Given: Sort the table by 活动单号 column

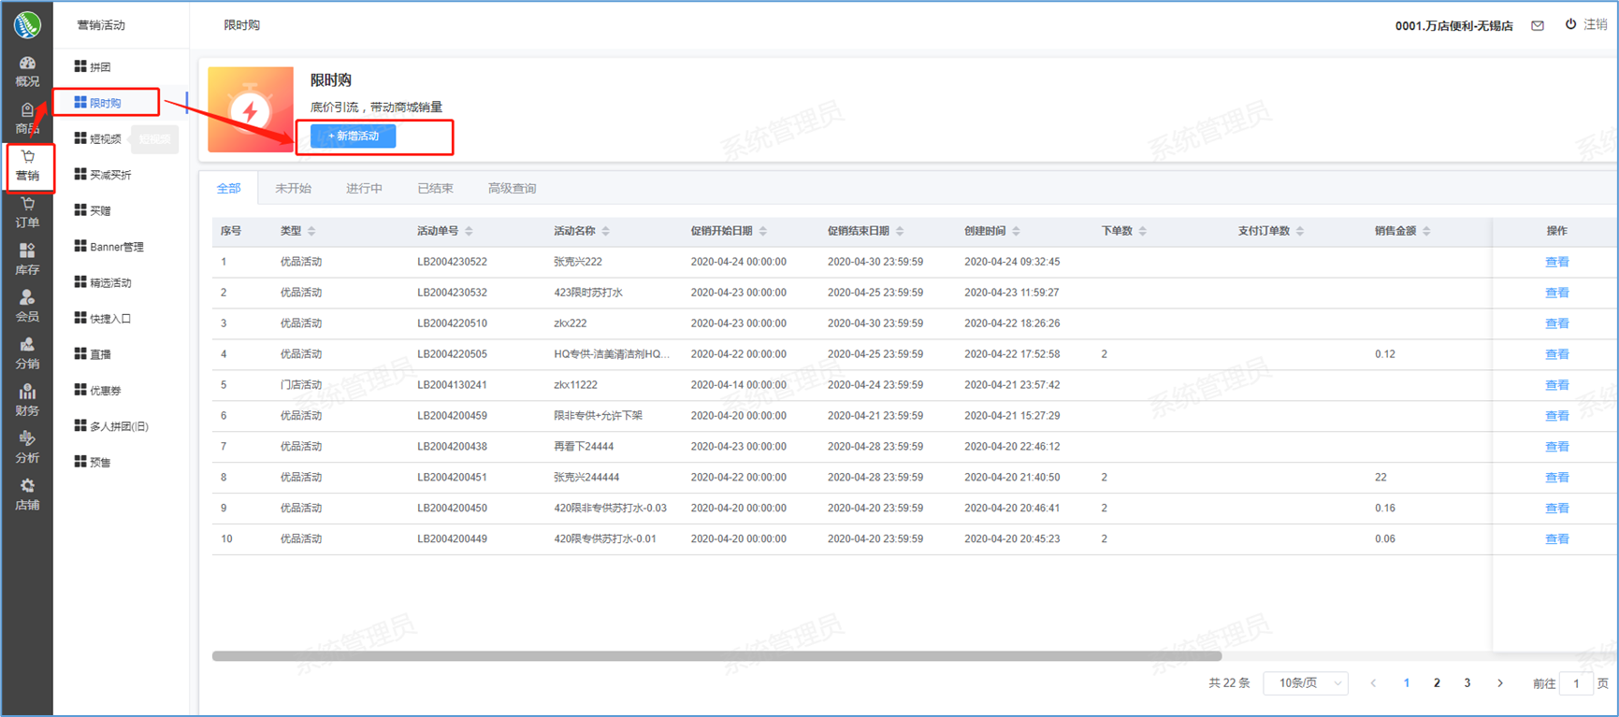Looking at the screenshot, I should tap(469, 231).
